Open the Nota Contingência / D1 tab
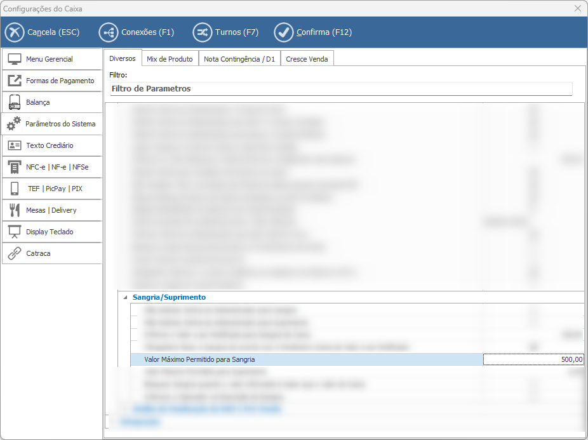 [x=239, y=59]
